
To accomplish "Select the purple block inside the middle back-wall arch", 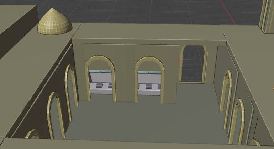I will 149,86.
